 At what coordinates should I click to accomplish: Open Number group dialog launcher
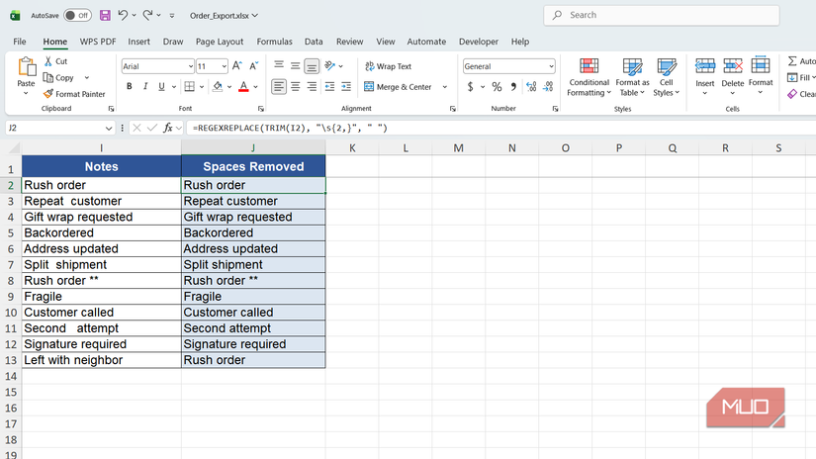point(555,109)
